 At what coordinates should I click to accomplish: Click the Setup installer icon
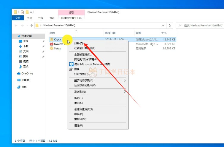coord(51,48)
